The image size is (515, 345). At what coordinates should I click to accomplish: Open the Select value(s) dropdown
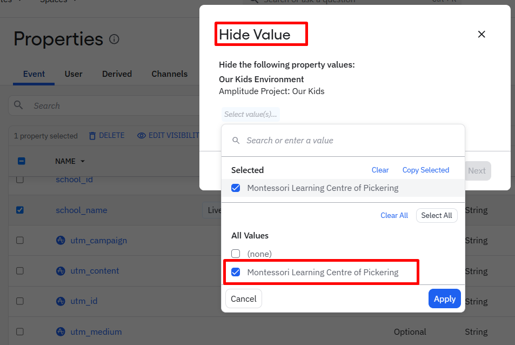pos(251,114)
